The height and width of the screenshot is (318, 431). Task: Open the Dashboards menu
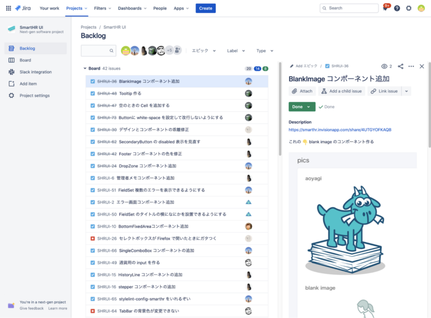(x=130, y=8)
